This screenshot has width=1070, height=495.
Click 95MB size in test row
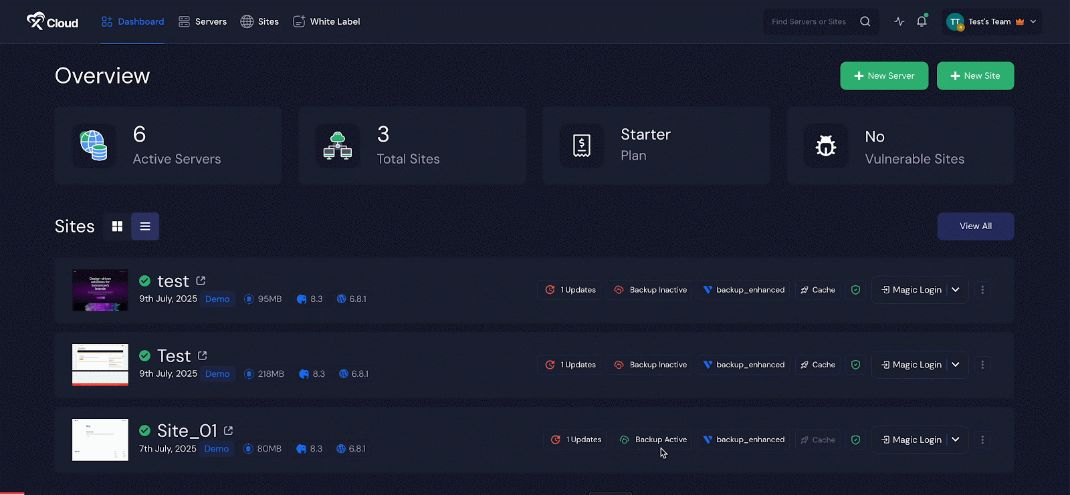click(263, 299)
